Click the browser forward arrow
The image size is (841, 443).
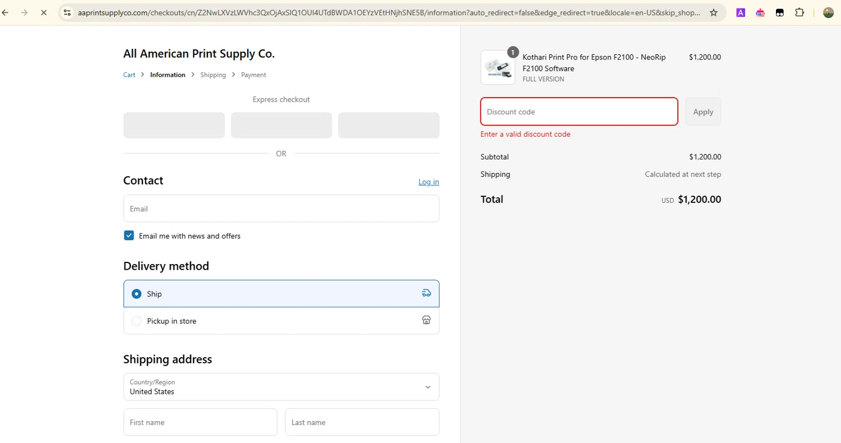24,12
